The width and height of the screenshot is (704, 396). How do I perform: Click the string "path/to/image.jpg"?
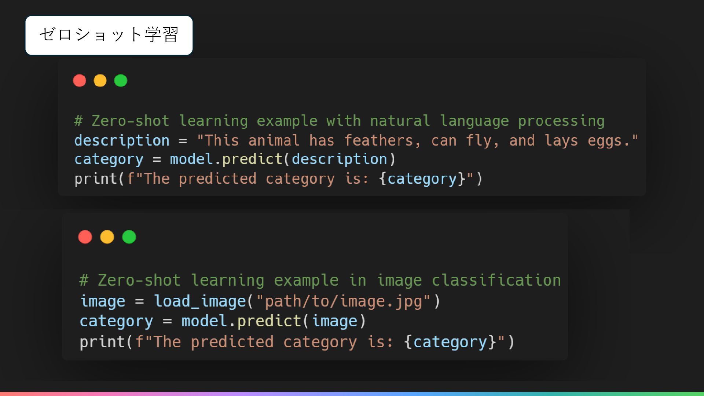click(x=343, y=301)
